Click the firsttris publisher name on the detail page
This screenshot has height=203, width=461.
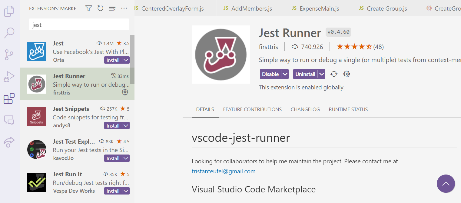[x=269, y=47]
